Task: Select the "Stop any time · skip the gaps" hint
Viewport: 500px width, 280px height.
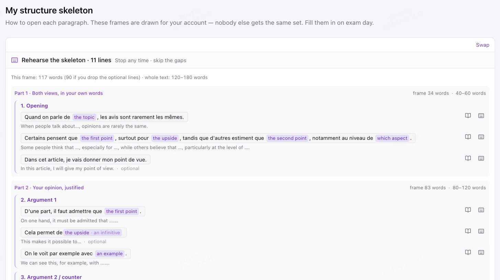Action: [x=150, y=60]
